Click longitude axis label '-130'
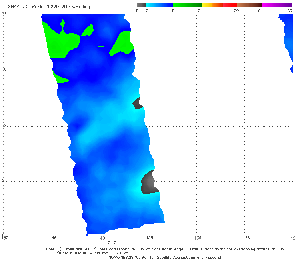296x260 pixels. (x=196, y=238)
